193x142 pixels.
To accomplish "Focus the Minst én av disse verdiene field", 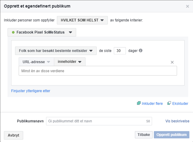I will [x=98, y=71].
